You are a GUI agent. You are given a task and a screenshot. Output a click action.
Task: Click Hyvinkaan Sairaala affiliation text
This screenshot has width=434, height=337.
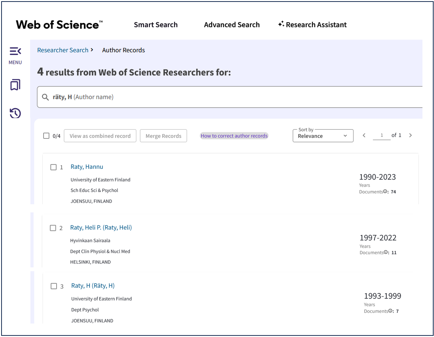coord(90,240)
